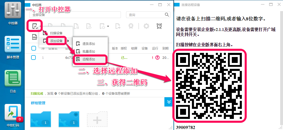Click the green 已... authorization cell
Screen dimensions: 283x130
tap(124, 58)
